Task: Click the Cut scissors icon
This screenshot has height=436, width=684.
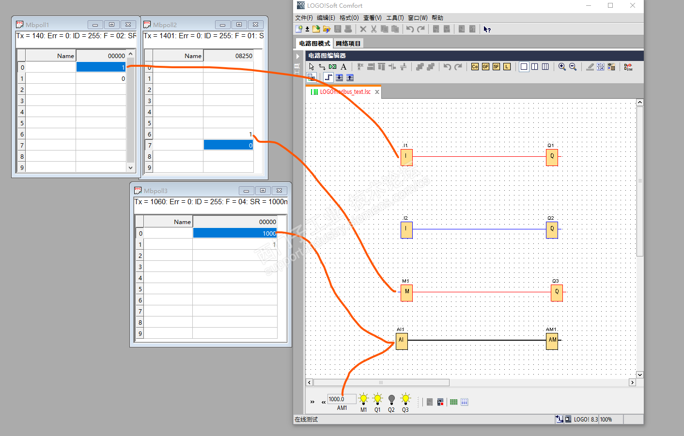Action: click(373, 29)
